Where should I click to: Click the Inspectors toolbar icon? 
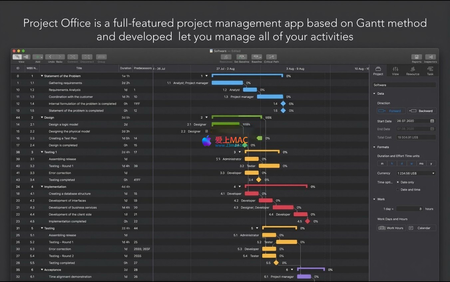pos(430,57)
